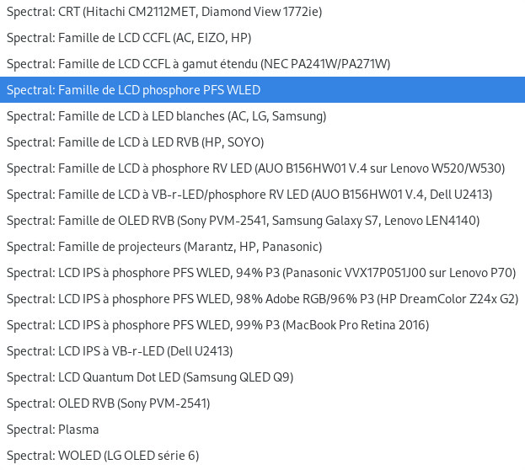The image size is (525, 470).
Task: Select OLED RVB (Sony PVM-2541) entry
Action: pyautogui.click(x=108, y=403)
